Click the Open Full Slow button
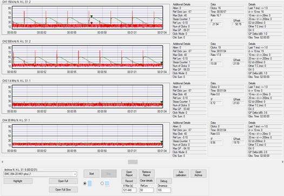Screen dimensions: 284x196 pos(63,190)
